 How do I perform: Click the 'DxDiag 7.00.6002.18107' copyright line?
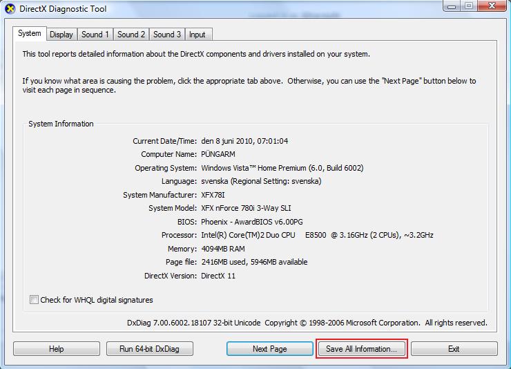[307, 323]
